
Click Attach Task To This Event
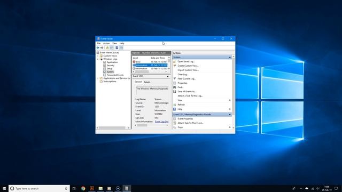click(190, 123)
